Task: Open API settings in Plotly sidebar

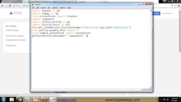Action: [11, 26]
